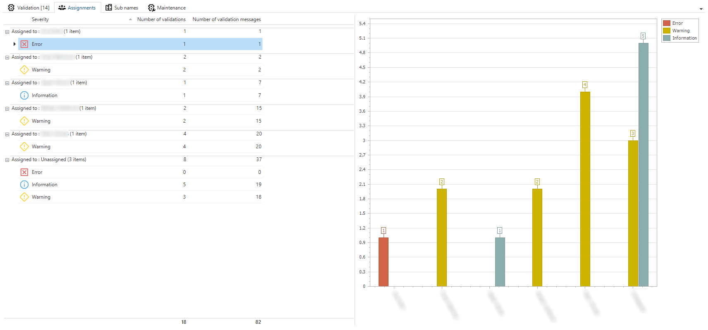Click the Warning bar labeled 4
708x330 pixels.
point(585,189)
